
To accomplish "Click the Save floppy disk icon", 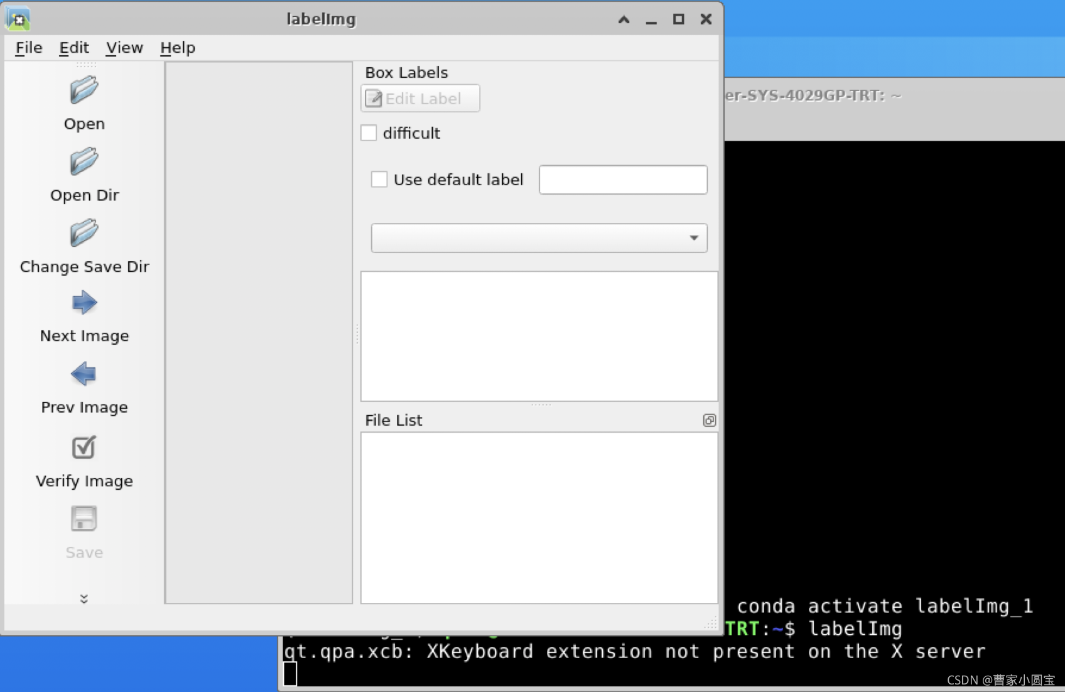I will coord(84,519).
